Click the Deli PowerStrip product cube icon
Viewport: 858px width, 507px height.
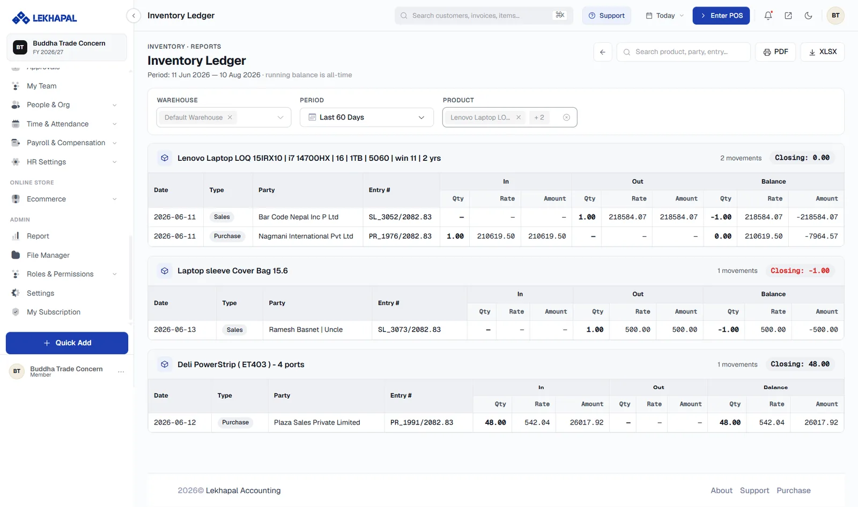tap(165, 364)
